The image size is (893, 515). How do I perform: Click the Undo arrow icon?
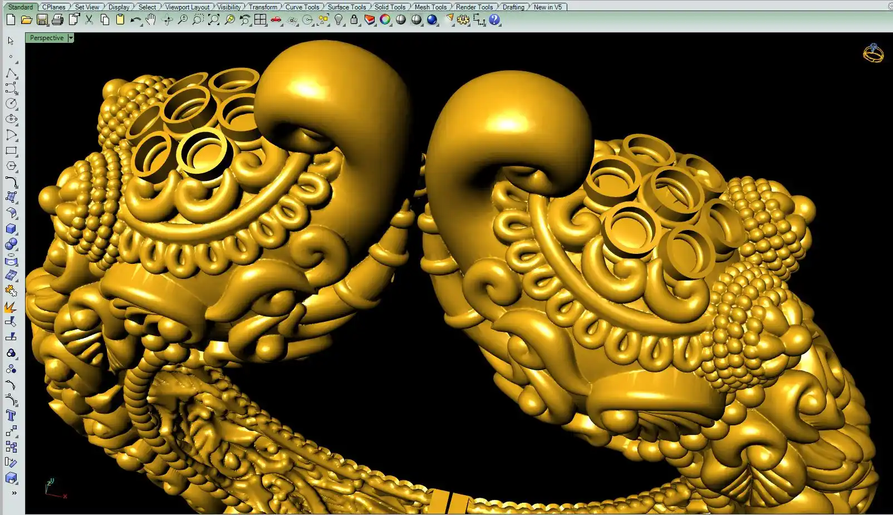click(x=135, y=20)
